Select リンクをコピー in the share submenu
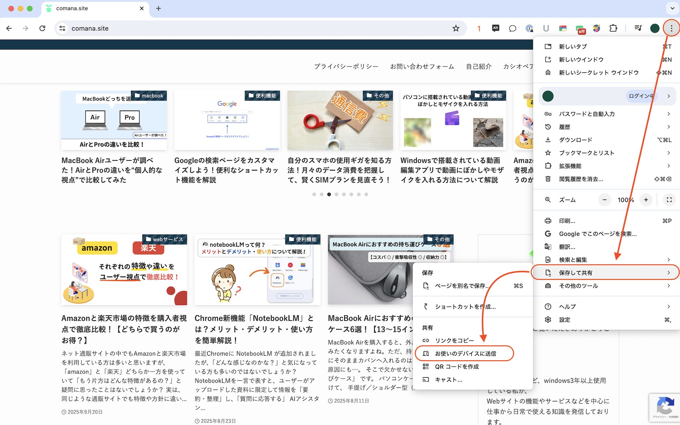Viewport: 680px width, 425px height. (454, 340)
